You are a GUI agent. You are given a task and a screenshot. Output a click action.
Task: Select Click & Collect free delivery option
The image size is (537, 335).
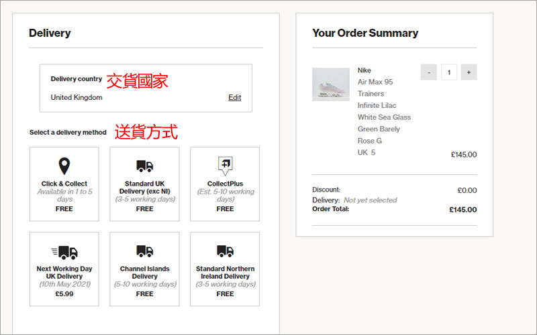tap(64, 184)
